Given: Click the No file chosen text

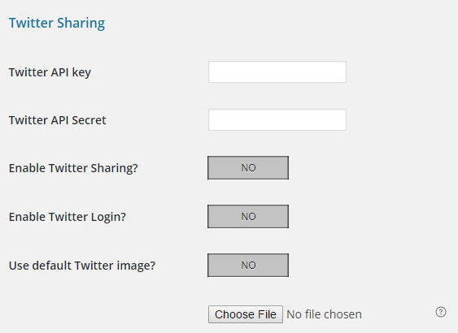Looking at the screenshot, I should [325, 314].
